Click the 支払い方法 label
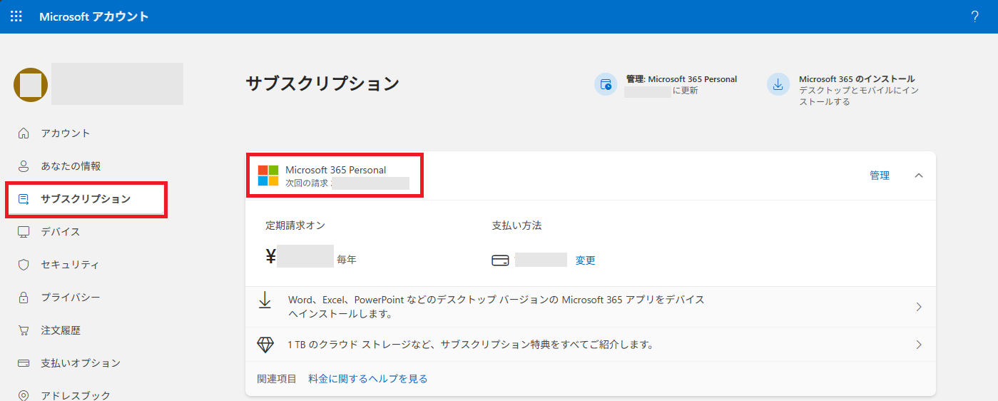Viewport: 998px width, 401px height. pos(516,225)
